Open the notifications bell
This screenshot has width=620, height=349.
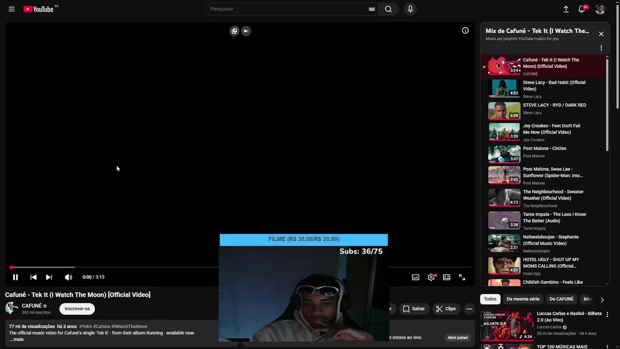582,9
